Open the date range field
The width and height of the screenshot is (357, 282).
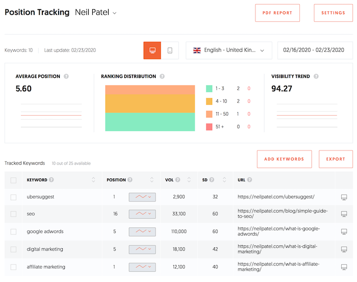coord(315,50)
